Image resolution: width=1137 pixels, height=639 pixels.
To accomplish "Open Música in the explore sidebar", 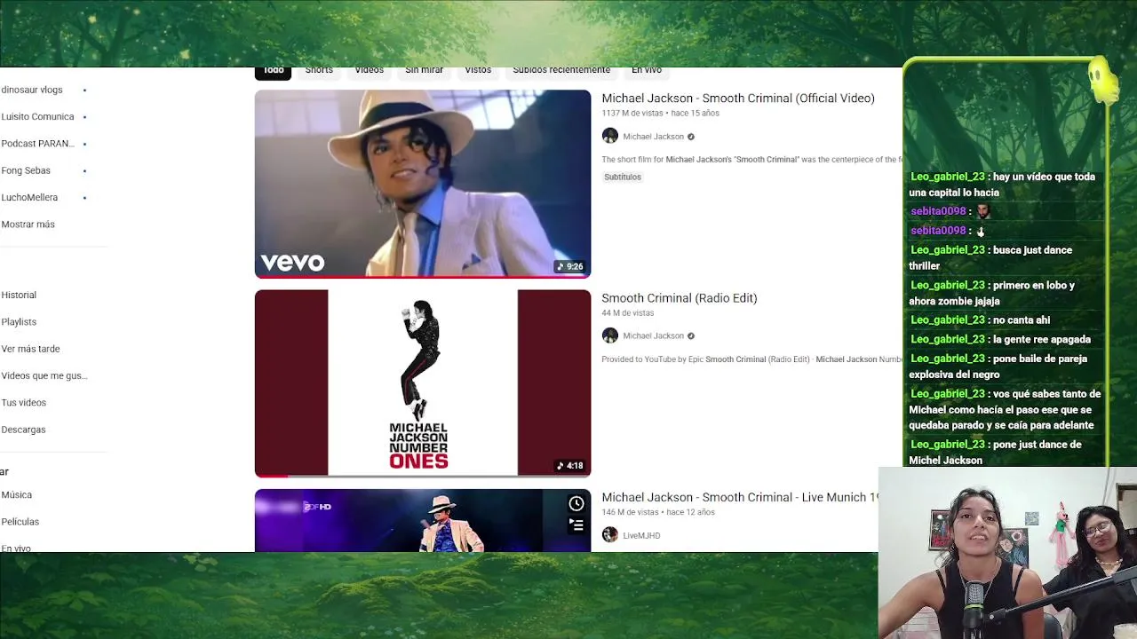I will point(17,495).
